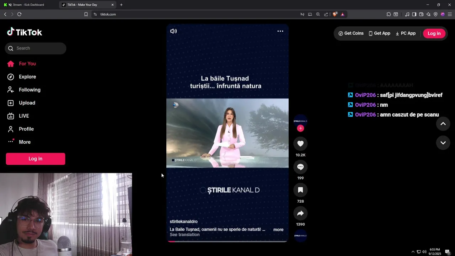Go to the previous video arrow
The height and width of the screenshot is (256, 455).
(443, 124)
